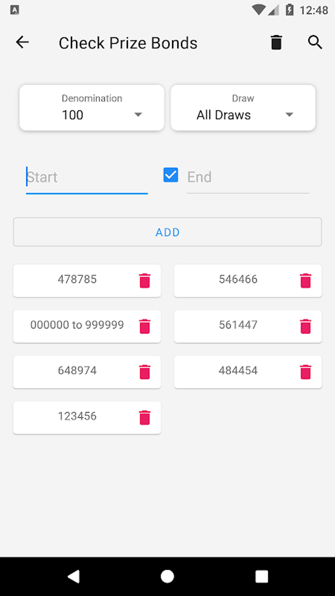The image size is (335, 596).
Task: Delete the bond entry 546466
Action: coord(305,281)
